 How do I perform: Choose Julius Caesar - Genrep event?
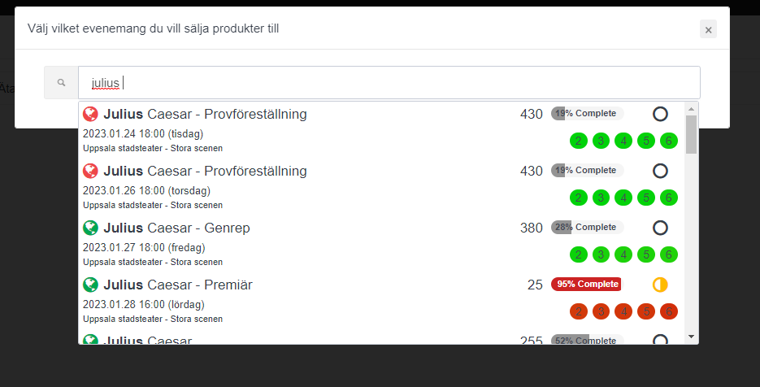[x=176, y=228]
